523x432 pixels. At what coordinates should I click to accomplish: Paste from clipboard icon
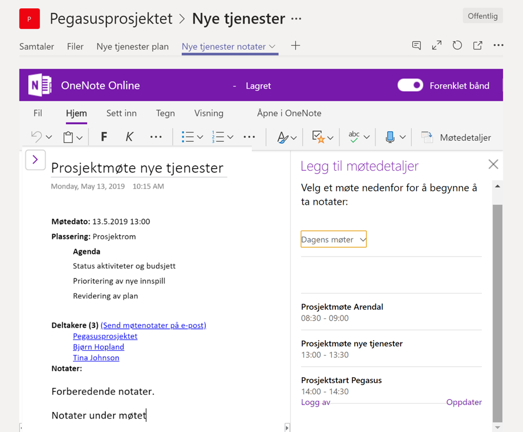pos(68,137)
